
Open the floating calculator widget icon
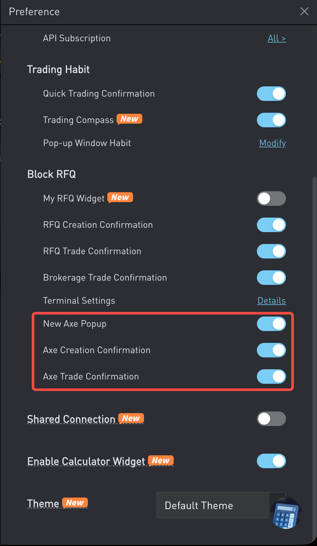click(285, 513)
